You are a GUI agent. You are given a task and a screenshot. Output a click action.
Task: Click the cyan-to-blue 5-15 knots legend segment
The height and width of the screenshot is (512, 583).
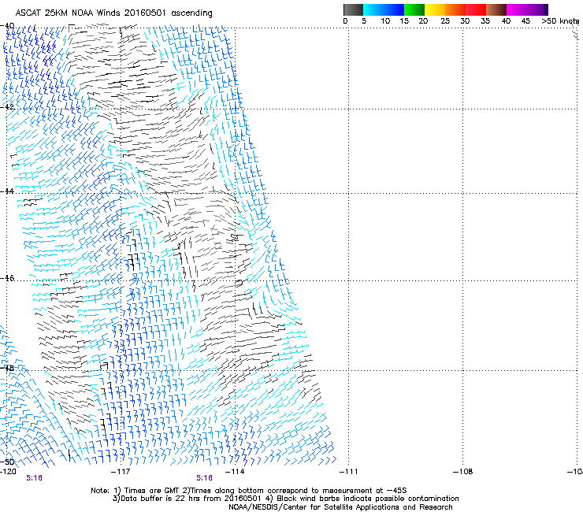[x=384, y=9]
